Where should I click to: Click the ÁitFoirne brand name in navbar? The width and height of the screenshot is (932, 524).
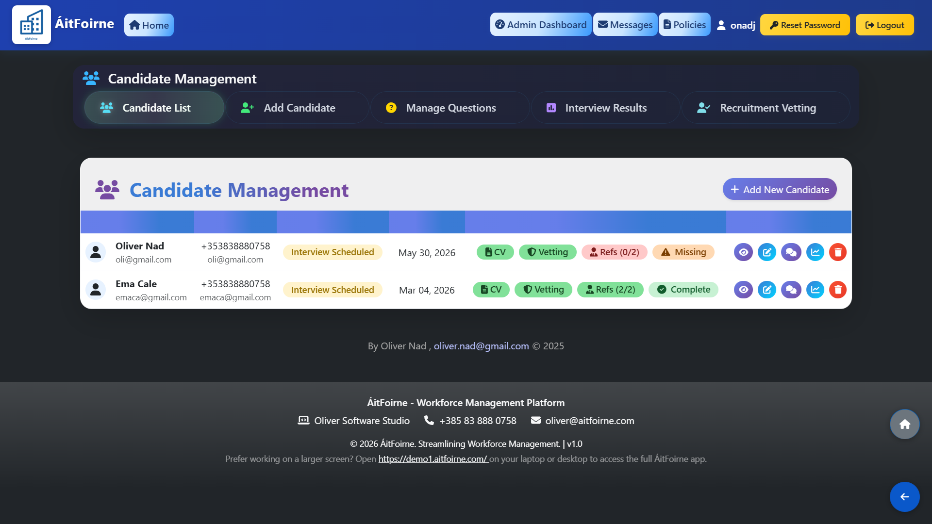(x=84, y=24)
